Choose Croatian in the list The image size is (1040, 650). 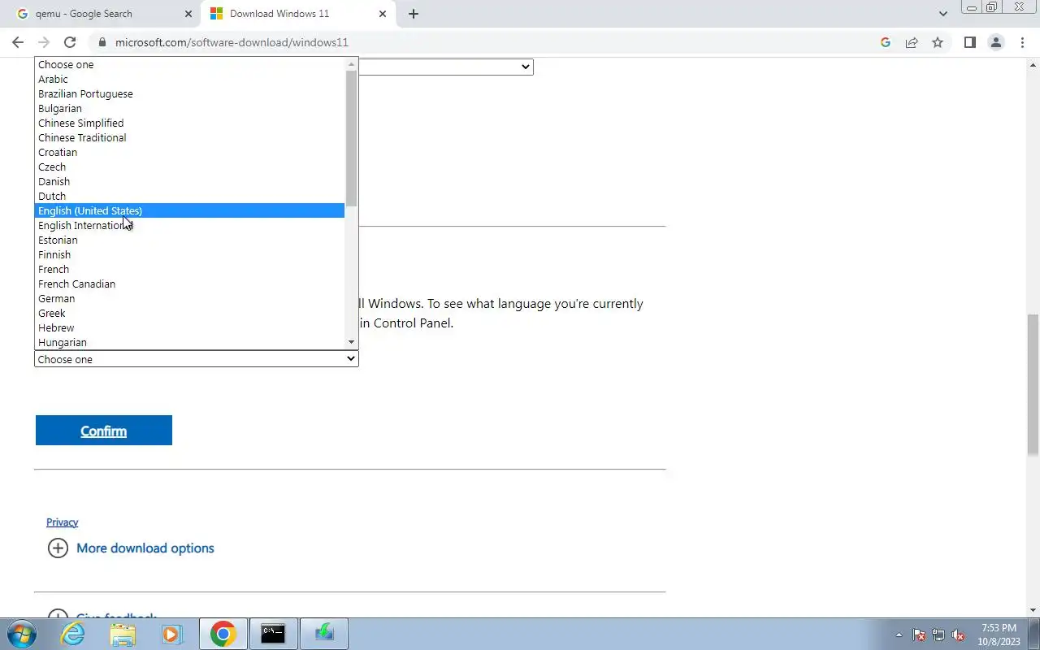(x=190, y=152)
